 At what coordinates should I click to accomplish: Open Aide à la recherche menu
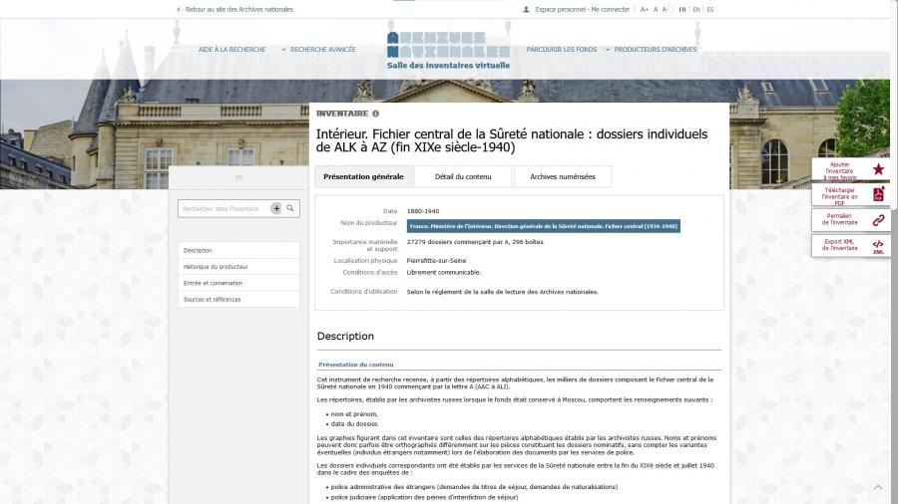pyautogui.click(x=231, y=50)
